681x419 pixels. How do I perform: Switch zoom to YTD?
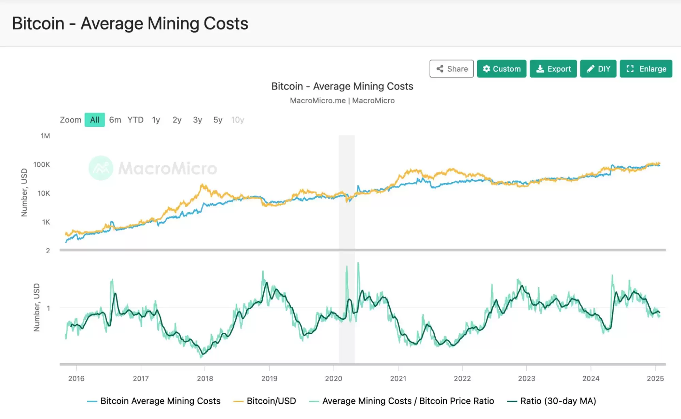[136, 120]
